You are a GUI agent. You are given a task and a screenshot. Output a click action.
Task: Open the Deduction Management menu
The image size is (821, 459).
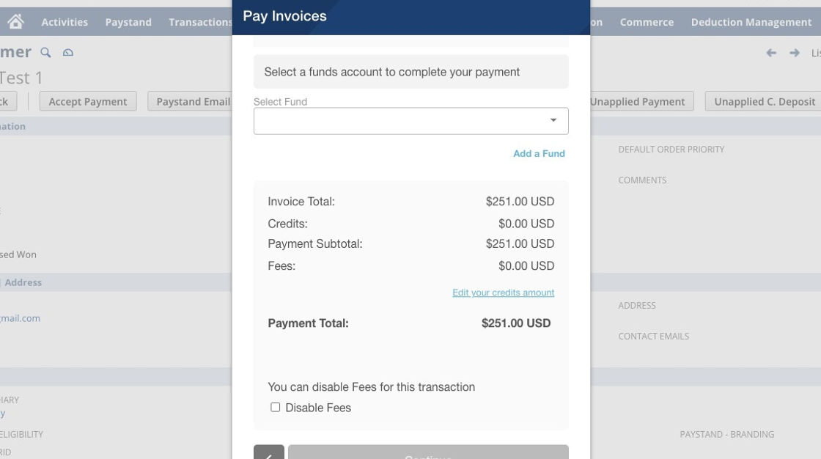point(751,22)
